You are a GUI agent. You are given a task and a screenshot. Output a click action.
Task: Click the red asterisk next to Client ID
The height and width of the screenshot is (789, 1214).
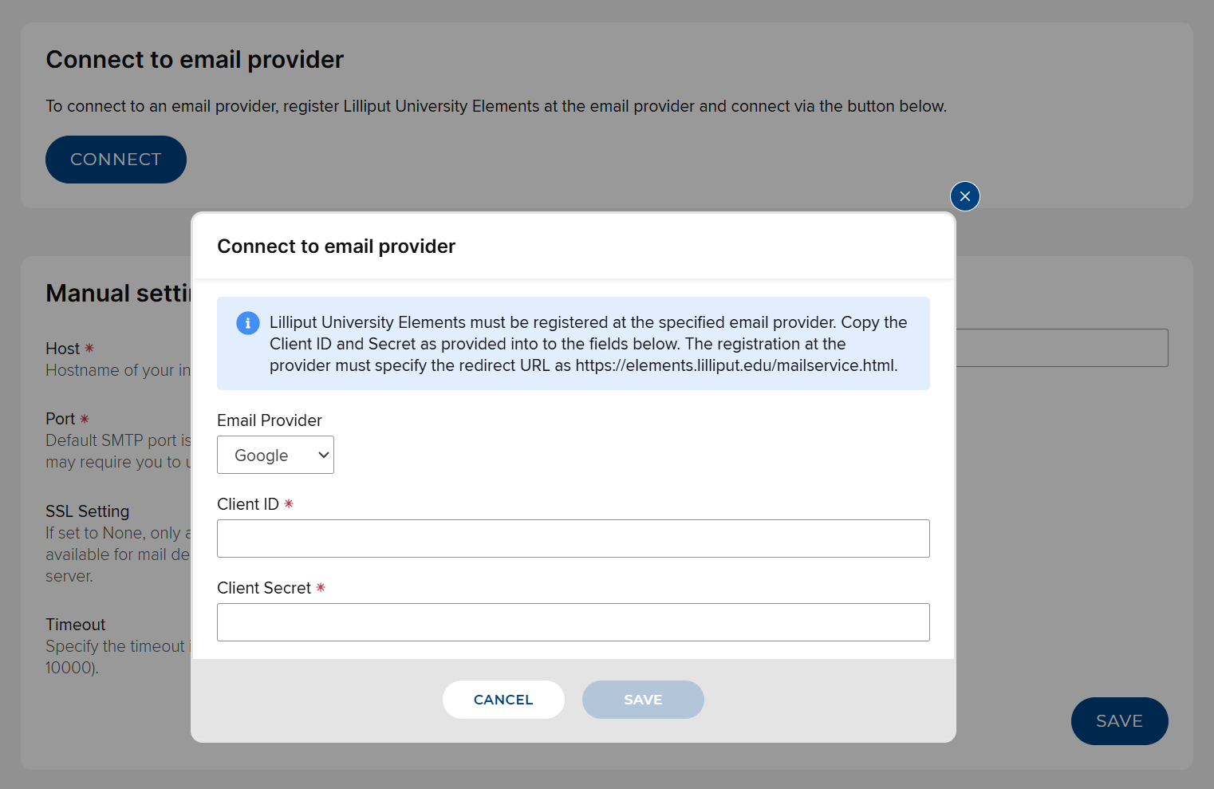tap(289, 504)
